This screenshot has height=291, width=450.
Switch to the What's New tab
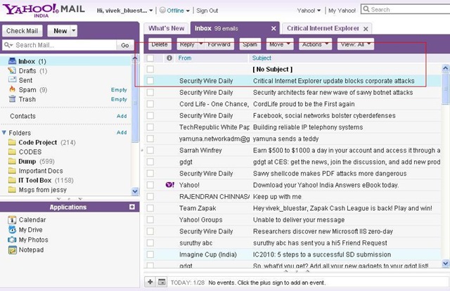[x=166, y=28]
